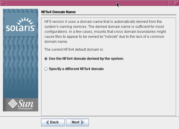Open the window menu in title bar

pos(3,3)
